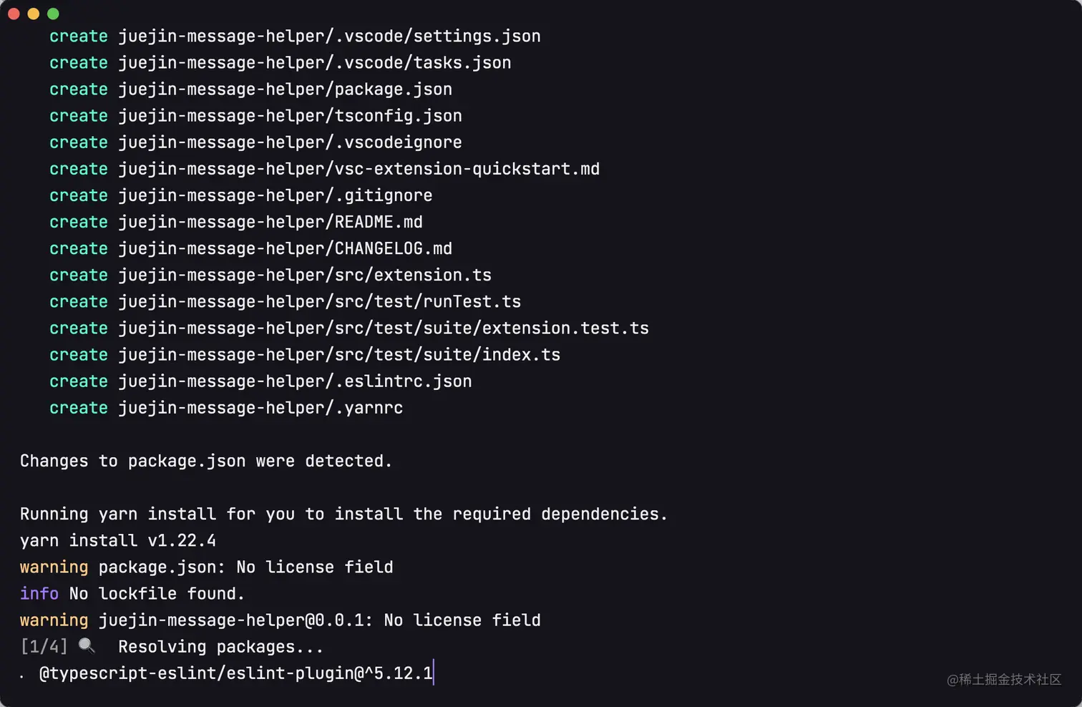Click the README.md created file line
This screenshot has width=1082, height=707.
point(236,222)
